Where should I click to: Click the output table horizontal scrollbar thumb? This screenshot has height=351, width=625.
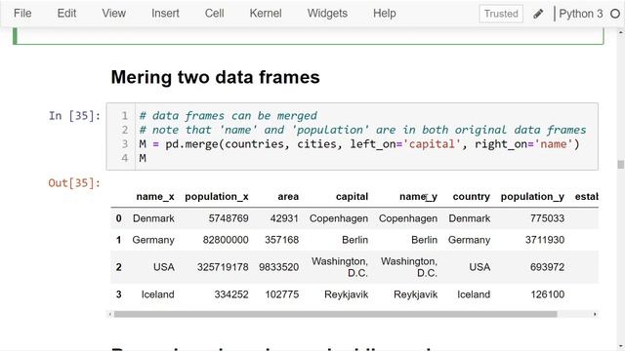pos(335,314)
